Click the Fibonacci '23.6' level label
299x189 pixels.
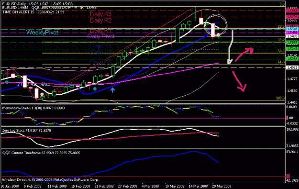pyautogui.click(x=281, y=26)
